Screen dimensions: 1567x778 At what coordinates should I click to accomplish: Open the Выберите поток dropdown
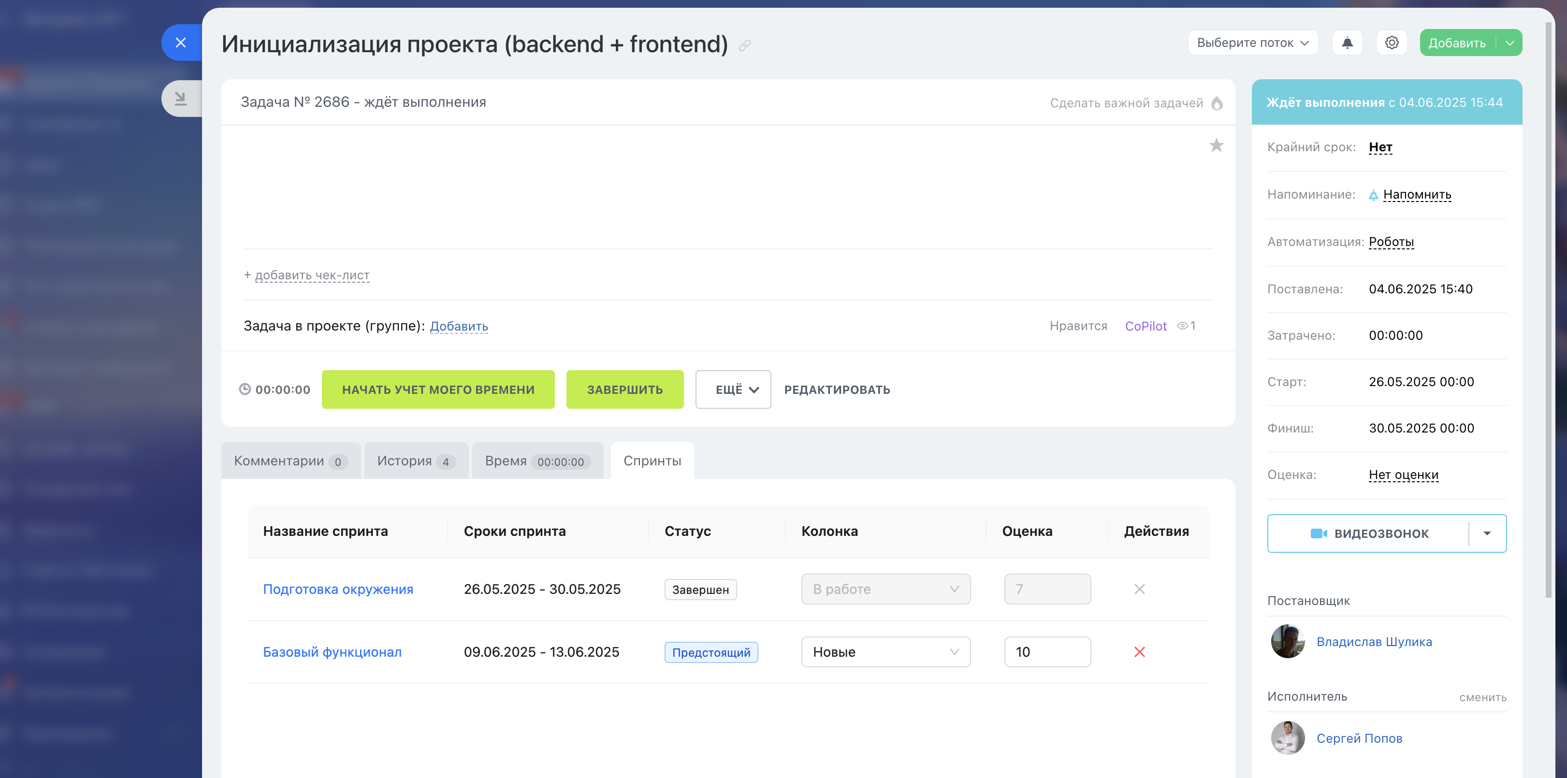1252,43
